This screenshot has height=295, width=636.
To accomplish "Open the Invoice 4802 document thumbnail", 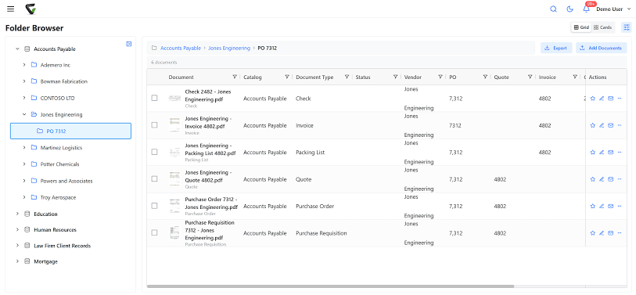I will (x=174, y=125).
